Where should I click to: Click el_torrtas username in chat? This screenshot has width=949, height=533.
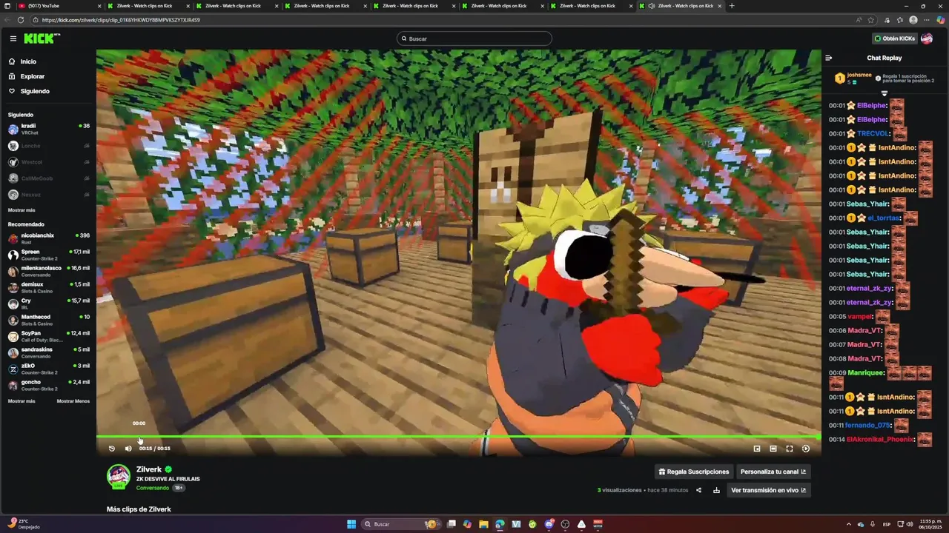tap(884, 218)
